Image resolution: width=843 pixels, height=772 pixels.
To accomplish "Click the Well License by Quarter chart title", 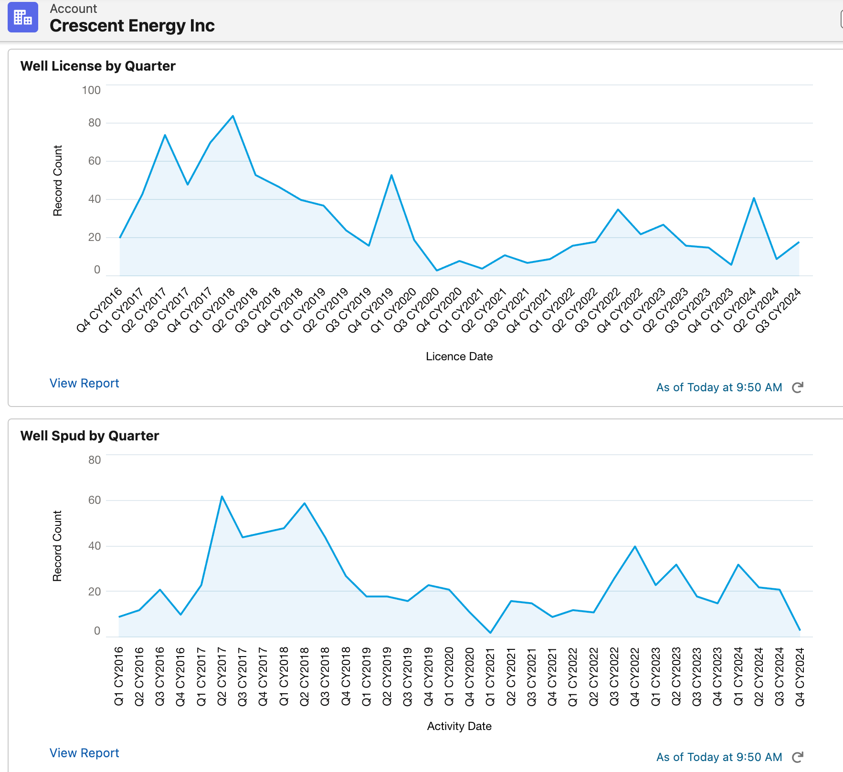I will [x=98, y=66].
